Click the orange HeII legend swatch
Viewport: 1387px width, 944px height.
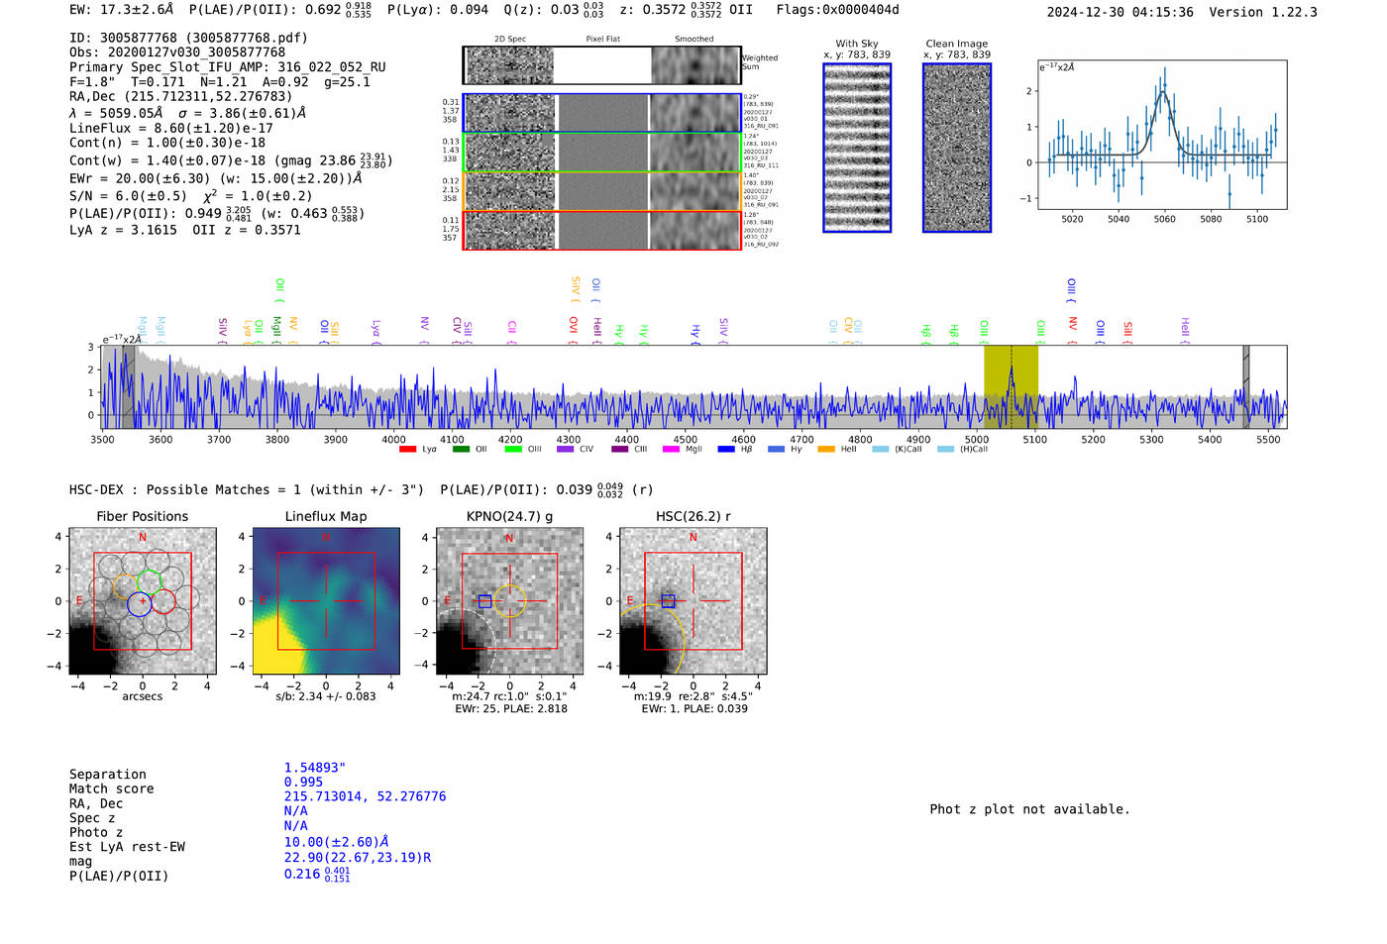[x=826, y=450]
